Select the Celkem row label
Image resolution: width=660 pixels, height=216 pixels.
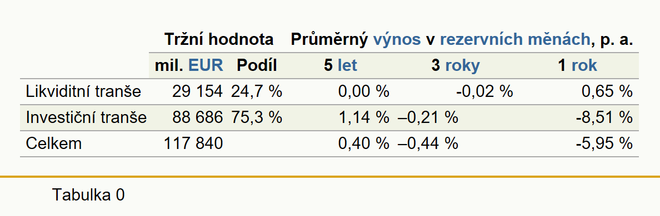point(53,143)
